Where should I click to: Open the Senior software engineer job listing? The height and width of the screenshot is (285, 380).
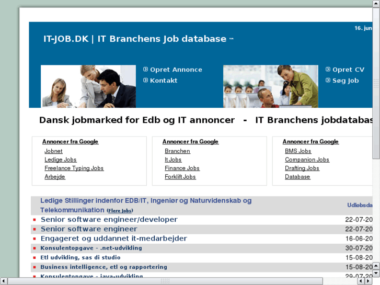coord(89,229)
